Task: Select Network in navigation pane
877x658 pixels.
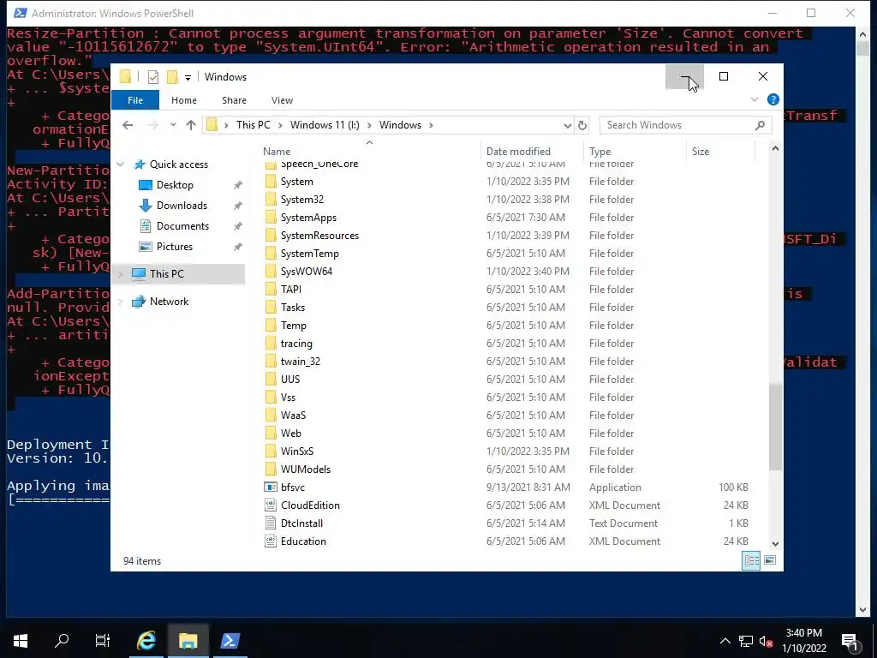Action: click(x=169, y=302)
